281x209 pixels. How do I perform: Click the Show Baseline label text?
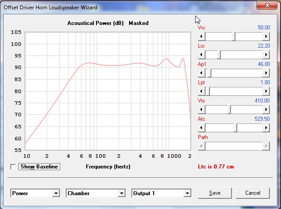39,167
